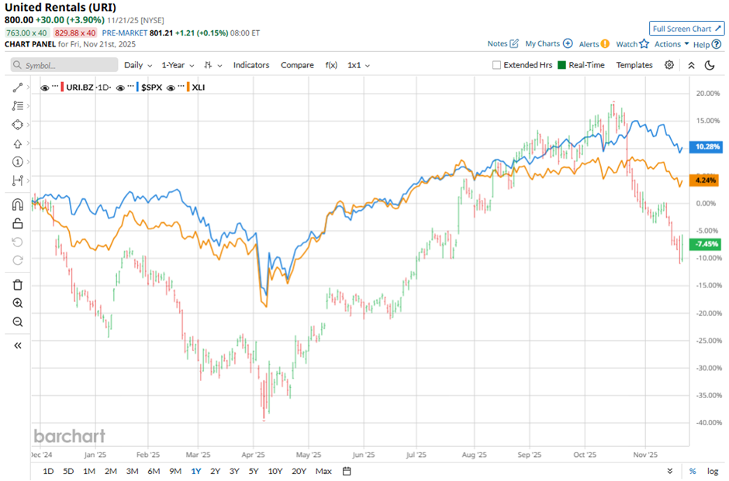Screen dimensions: 729x481
Task: Select the Max time range
Action: tap(323, 471)
